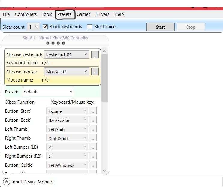The height and width of the screenshot is (187, 223).
Task: Open the Games menu
Action: [83, 14]
